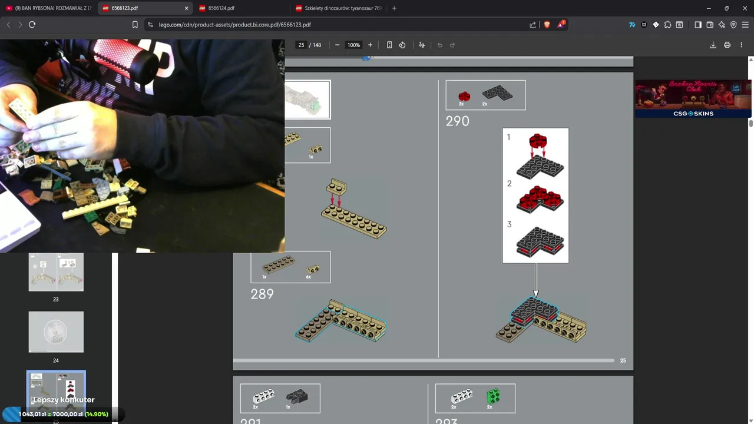The width and height of the screenshot is (754, 424).
Task: Open the browser extensions puzzle icon
Action: (667, 25)
